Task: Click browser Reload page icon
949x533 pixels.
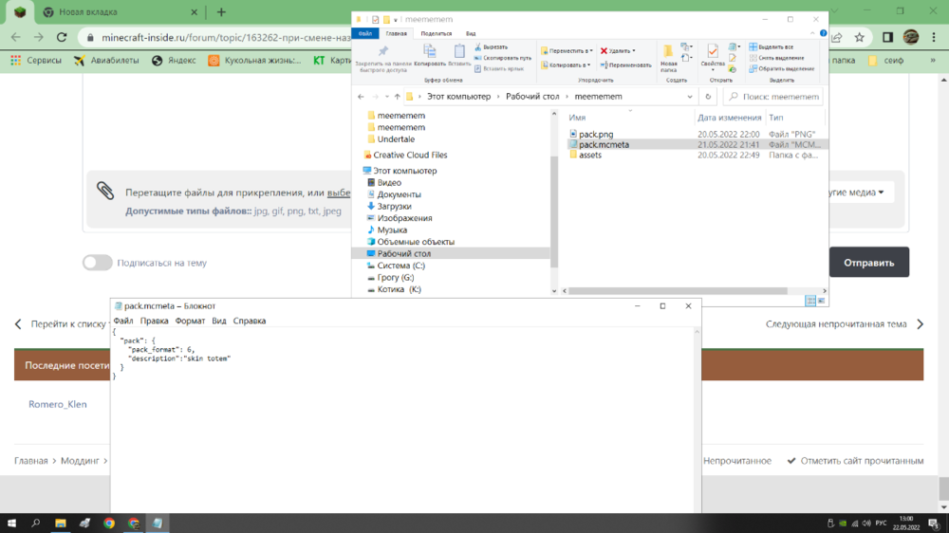Action: 62,38
